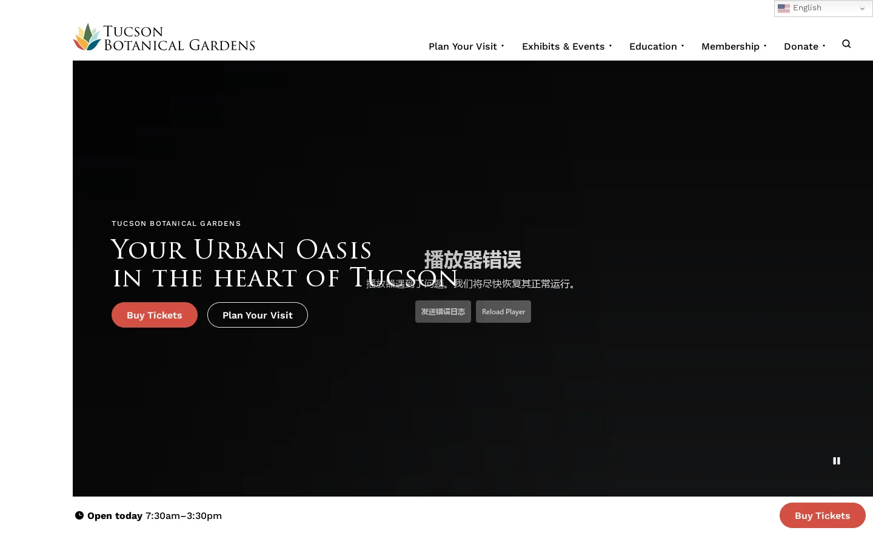Click the 发送错误日志 send error log button

tap(443, 312)
